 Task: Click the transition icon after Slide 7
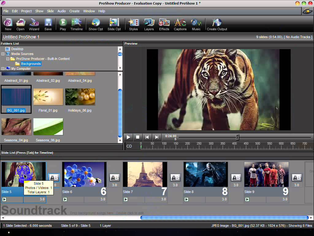click(x=175, y=178)
